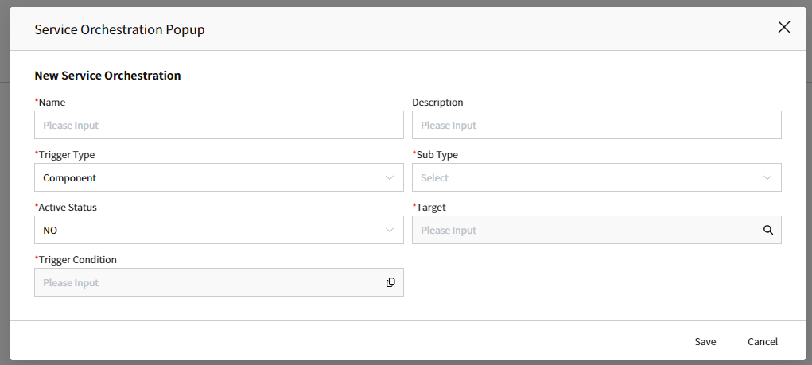Close the Service Orchestration Popup

coord(783,28)
